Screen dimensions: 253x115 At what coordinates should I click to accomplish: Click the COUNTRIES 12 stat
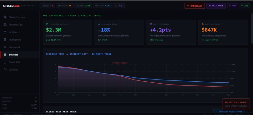click(x=20, y=101)
